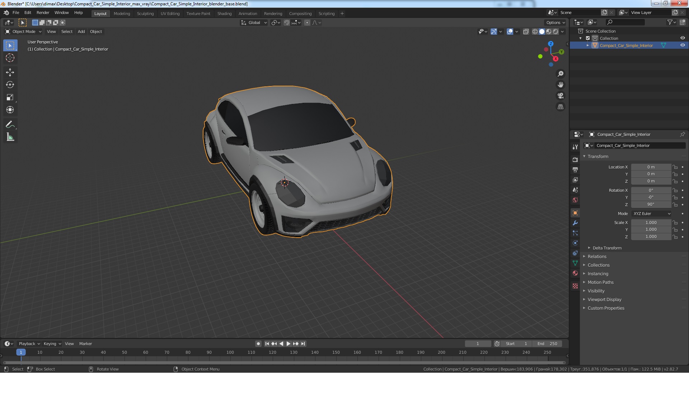Screen dimensions: 689x415
Task: Toggle X-Ray display button
Action: pyautogui.click(x=526, y=32)
